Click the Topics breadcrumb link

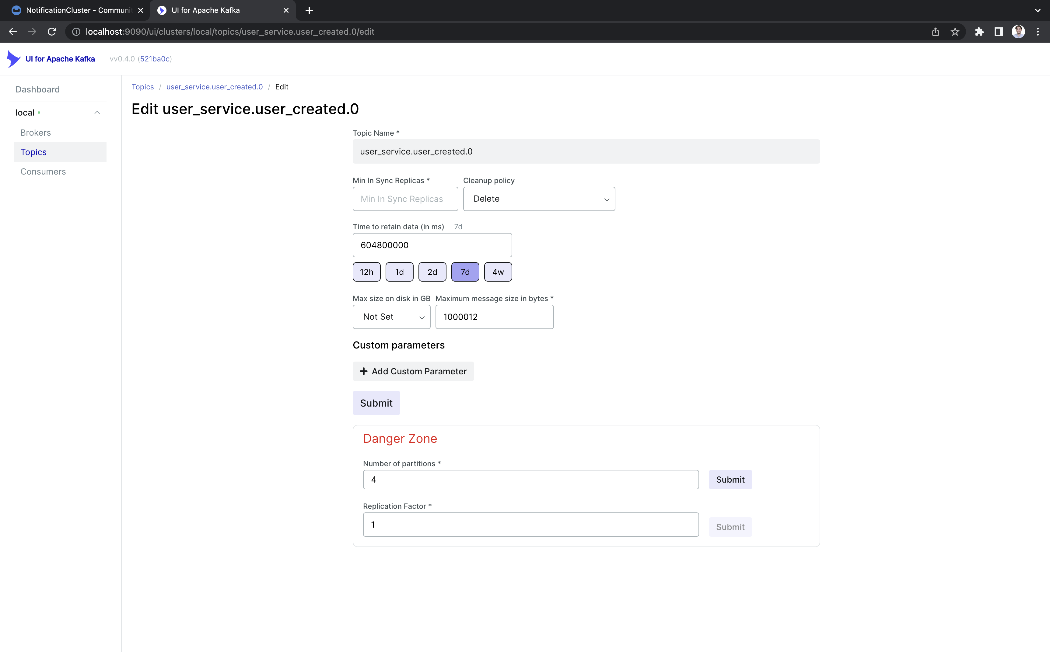142,87
